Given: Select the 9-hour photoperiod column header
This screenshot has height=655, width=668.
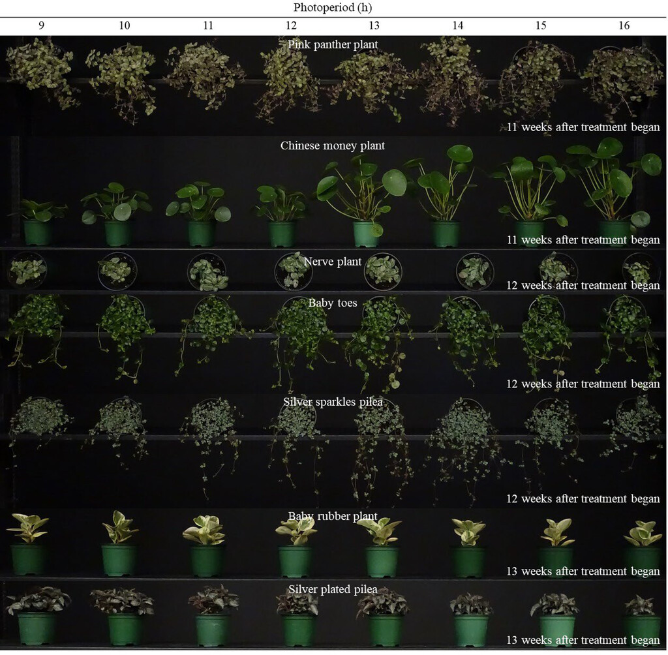Looking at the screenshot, I should [40, 25].
